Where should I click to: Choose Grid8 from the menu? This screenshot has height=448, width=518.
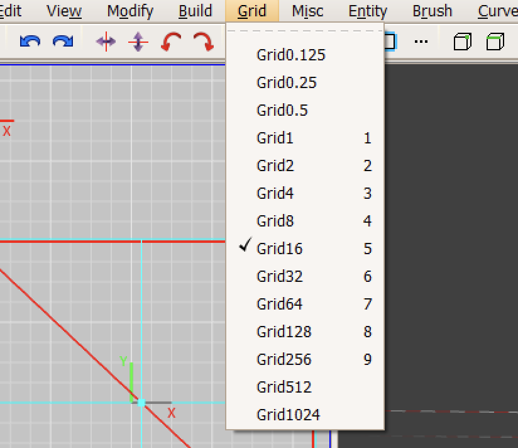click(305, 221)
